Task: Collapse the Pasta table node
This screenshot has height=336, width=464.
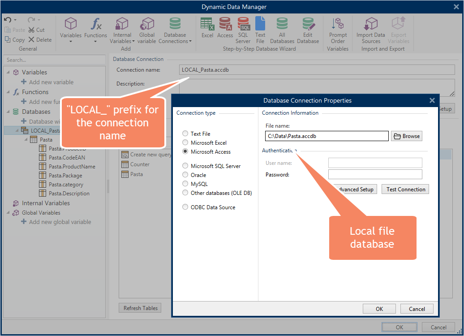Action: click(x=26, y=139)
